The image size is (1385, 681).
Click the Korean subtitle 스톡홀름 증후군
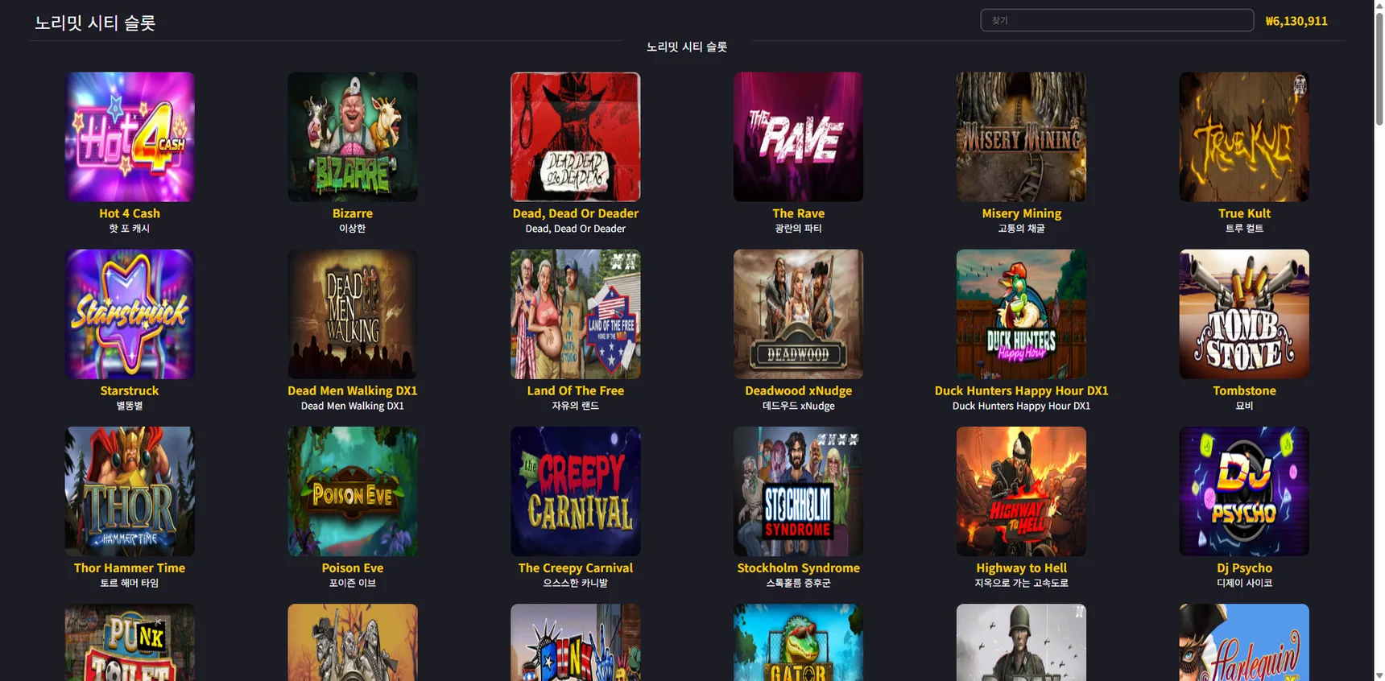(798, 583)
